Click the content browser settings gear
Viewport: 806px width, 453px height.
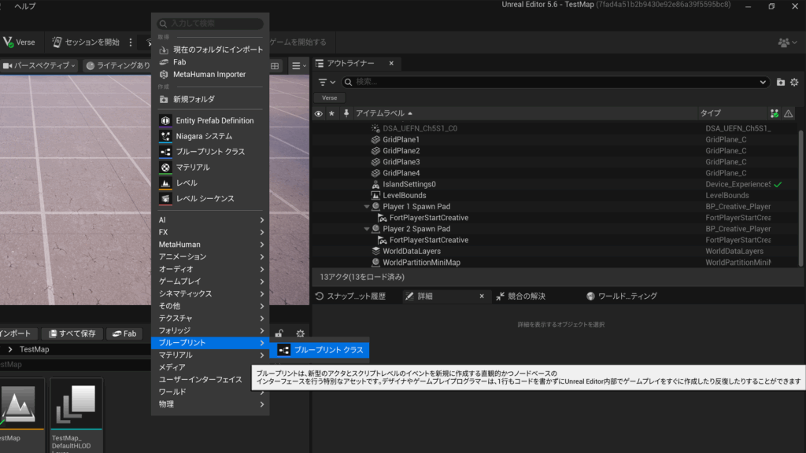pyautogui.click(x=300, y=333)
